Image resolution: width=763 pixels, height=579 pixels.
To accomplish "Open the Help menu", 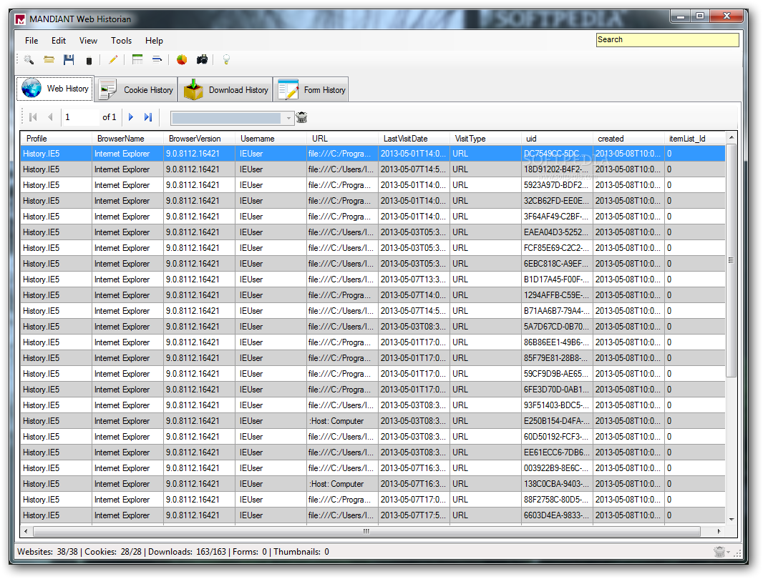I will click(154, 41).
